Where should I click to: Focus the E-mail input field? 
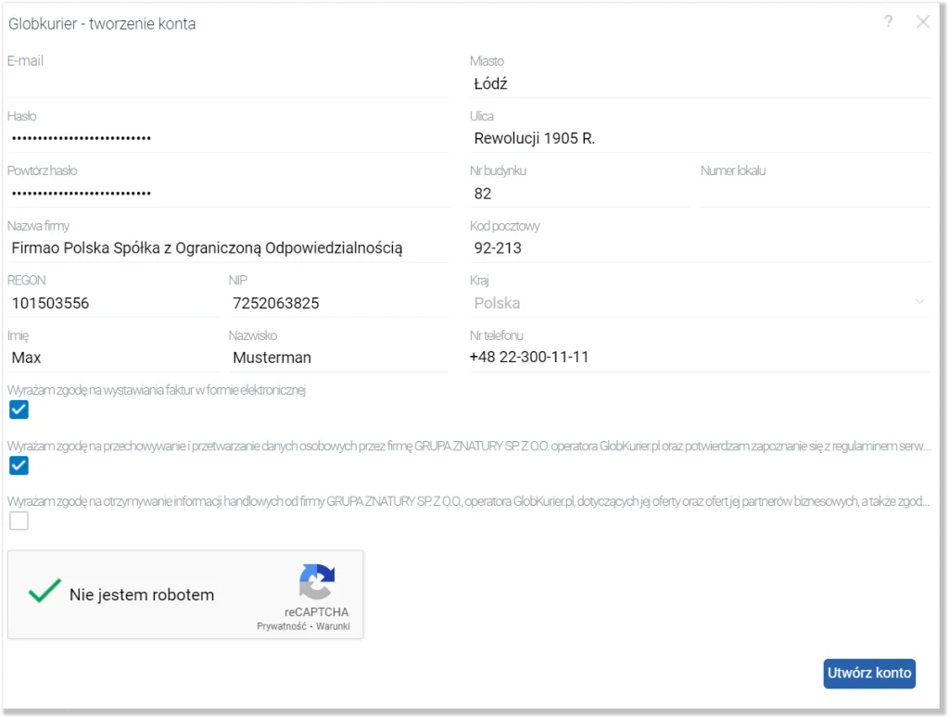(x=228, y=83)
